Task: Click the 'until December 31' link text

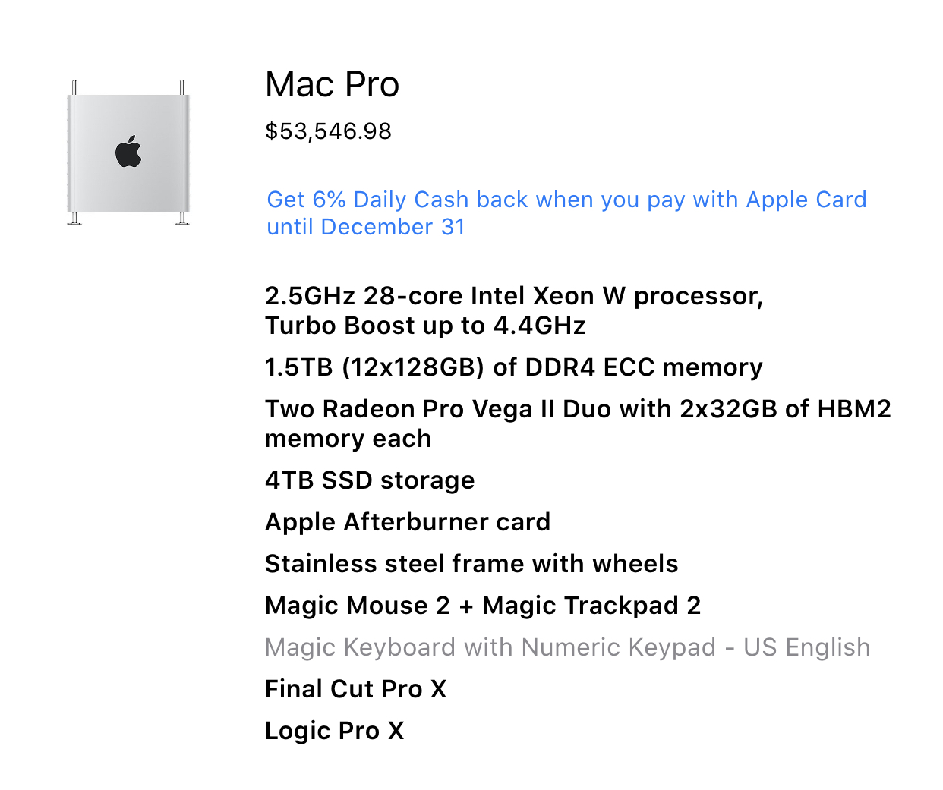Action: tap(366, 227)
